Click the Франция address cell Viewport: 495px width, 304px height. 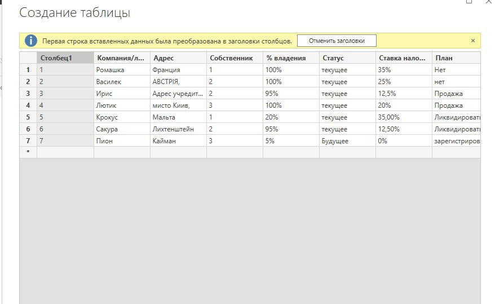178,70
